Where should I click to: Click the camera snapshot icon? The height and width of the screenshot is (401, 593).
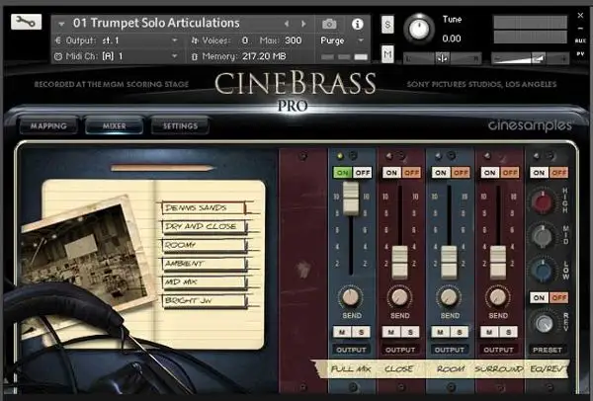pos(329,23)
